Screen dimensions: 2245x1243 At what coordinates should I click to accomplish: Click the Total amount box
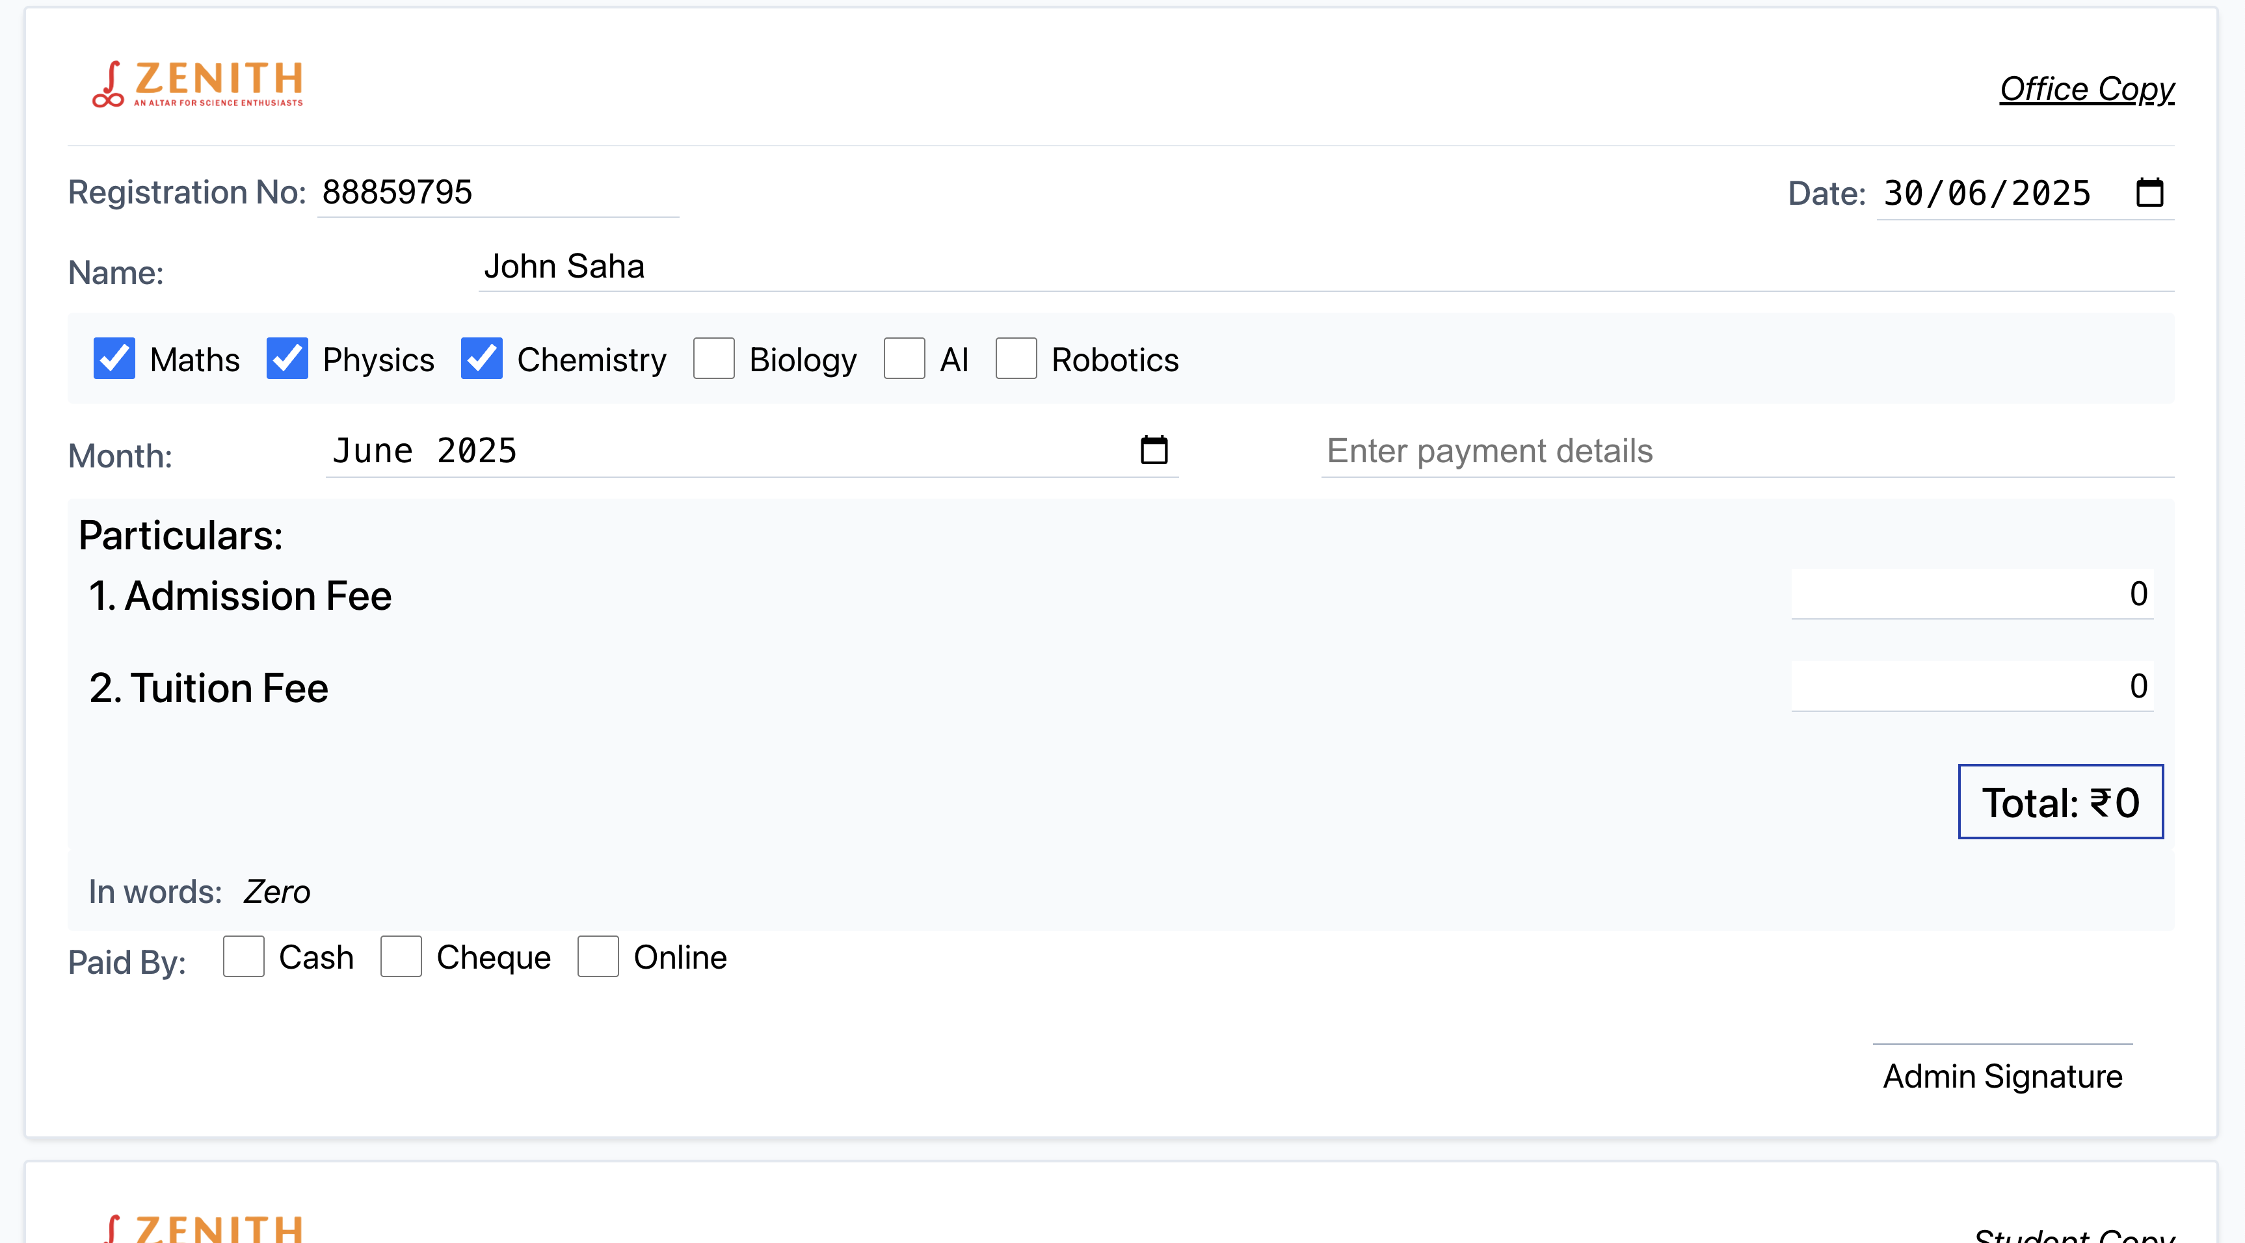click(2060, 802)
